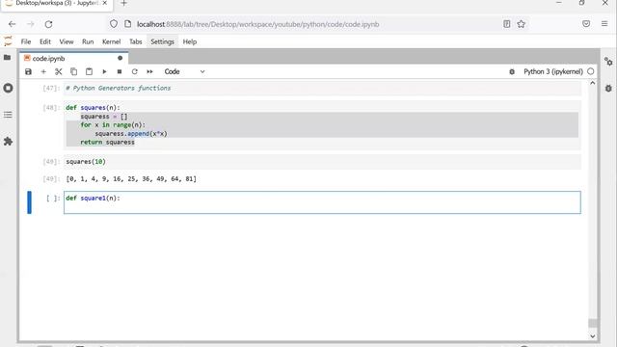The image size is (617, 347).
Task: Switch kernel via Python 3 (ipykernel) label
Action: click(552, 71)
